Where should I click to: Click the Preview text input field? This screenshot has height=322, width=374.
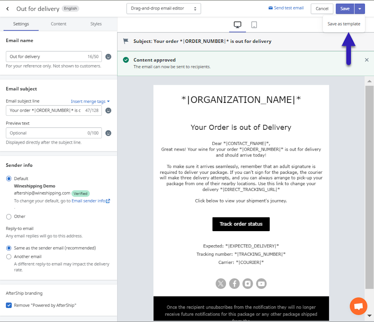(54, 133)
